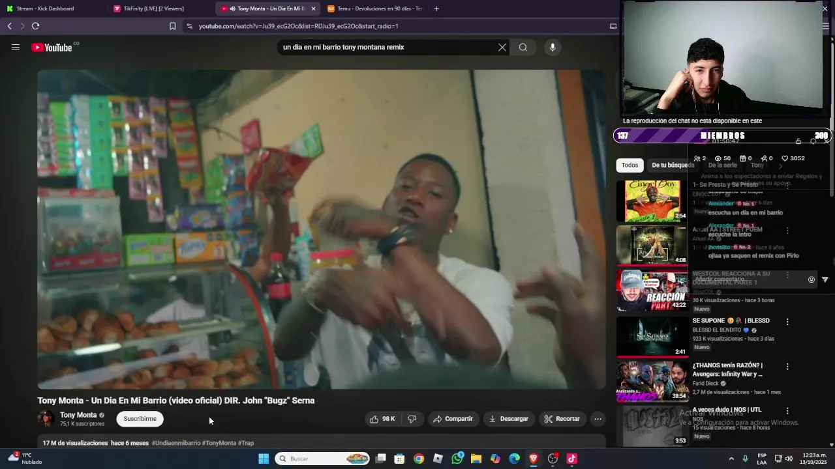Open options for ¿THANOS tenía RAZÓN? video
This screenshot has width=835, height=469.
(787, 367)
